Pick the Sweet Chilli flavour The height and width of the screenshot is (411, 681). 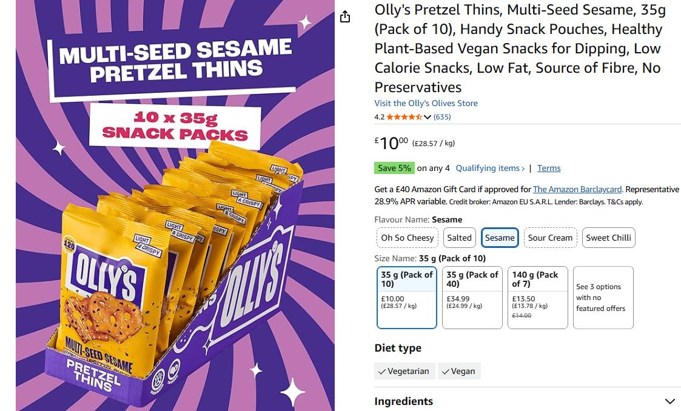(608, 238)
